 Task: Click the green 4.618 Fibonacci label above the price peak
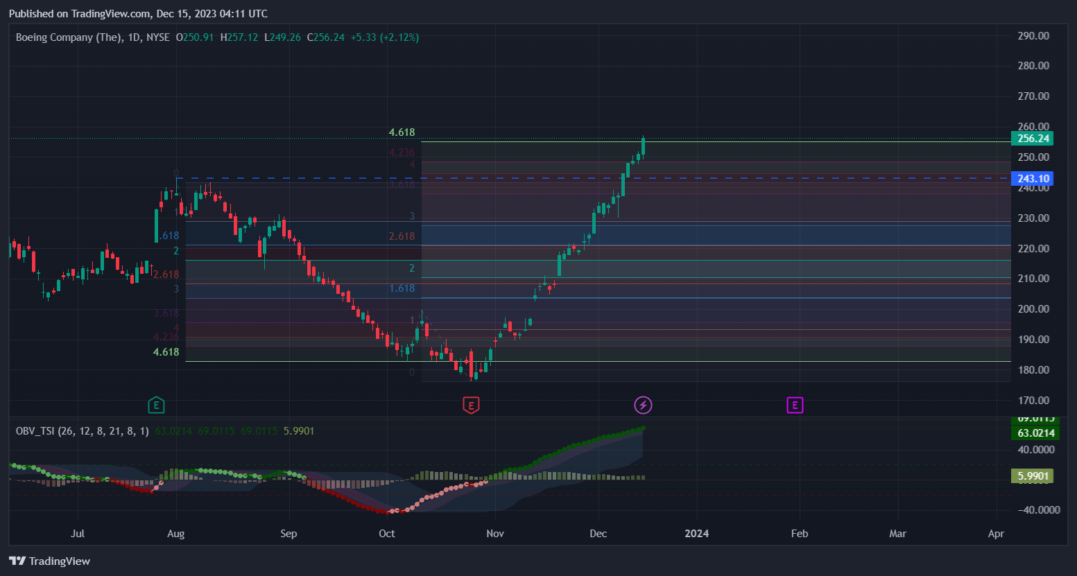[x=402, y=132]
